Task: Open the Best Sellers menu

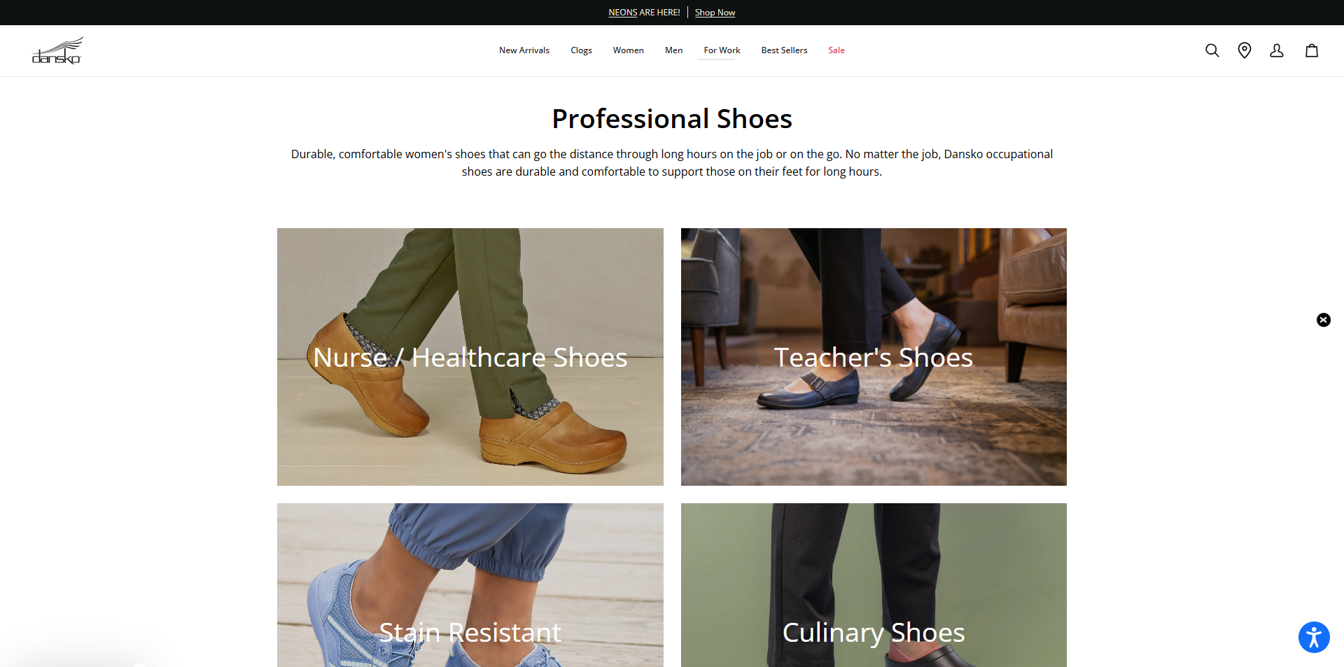Action: click(x=784, y=50)
